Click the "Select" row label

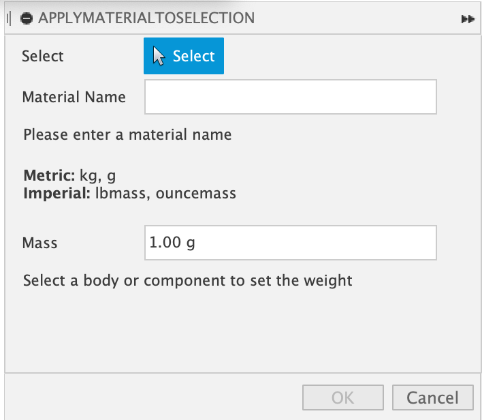coord(42,56)
